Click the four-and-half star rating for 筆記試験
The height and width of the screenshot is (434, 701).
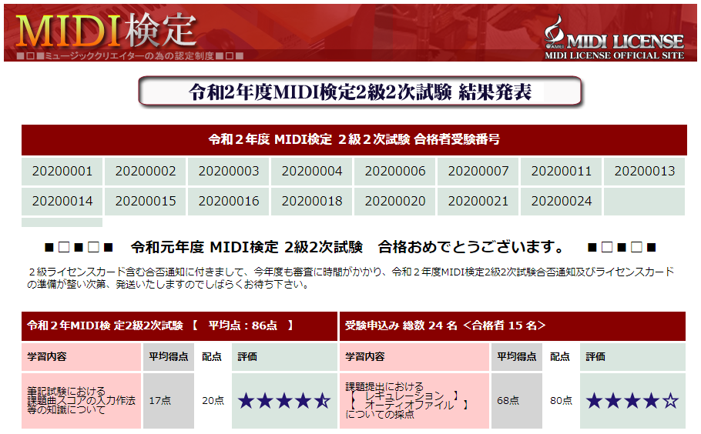284,400
